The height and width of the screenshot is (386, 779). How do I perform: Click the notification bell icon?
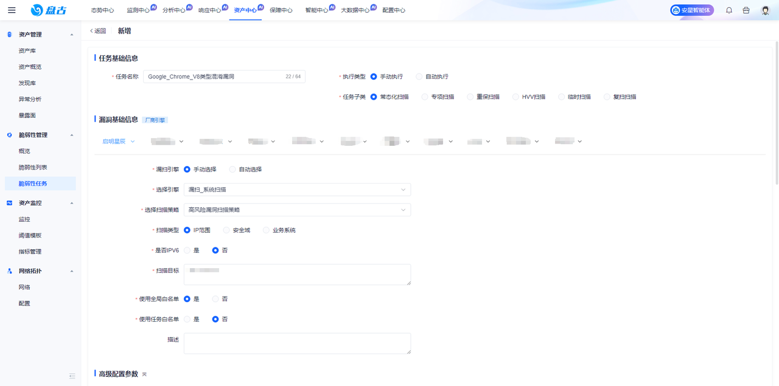728,9
